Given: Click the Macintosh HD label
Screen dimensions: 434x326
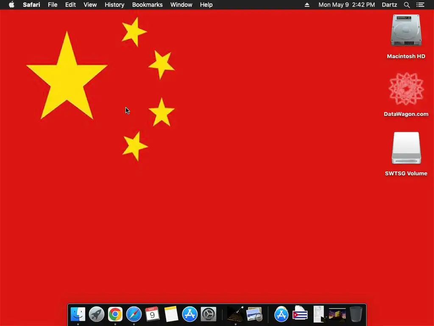Looking at the screenshot, I should (x=406, y=56).
